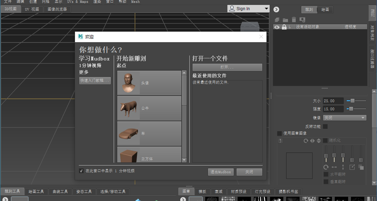Click the horizontal arrow icon below sliders

[x=334, y=167]
